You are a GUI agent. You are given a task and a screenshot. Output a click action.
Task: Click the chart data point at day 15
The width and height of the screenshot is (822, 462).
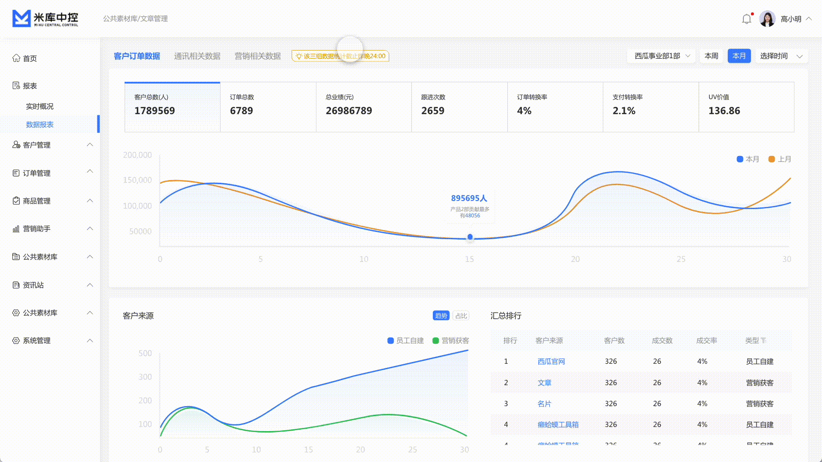[470, 237]
